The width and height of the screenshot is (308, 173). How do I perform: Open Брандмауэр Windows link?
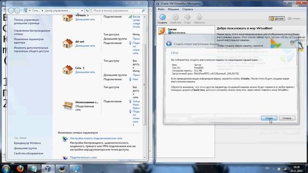27,143
